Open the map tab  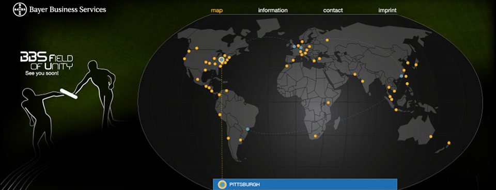[x=216, y=10]
